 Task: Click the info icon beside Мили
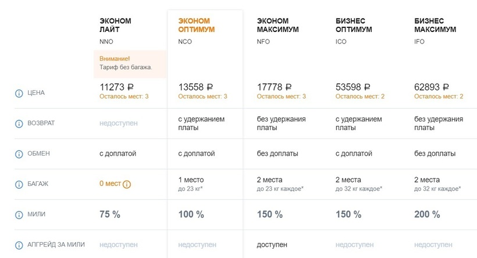tap(19, 214)
